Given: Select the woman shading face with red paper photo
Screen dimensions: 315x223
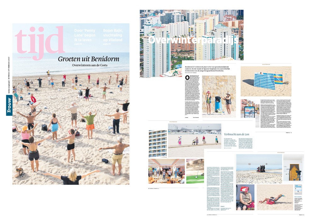Looking at the screenshot, I should (245, 197).
